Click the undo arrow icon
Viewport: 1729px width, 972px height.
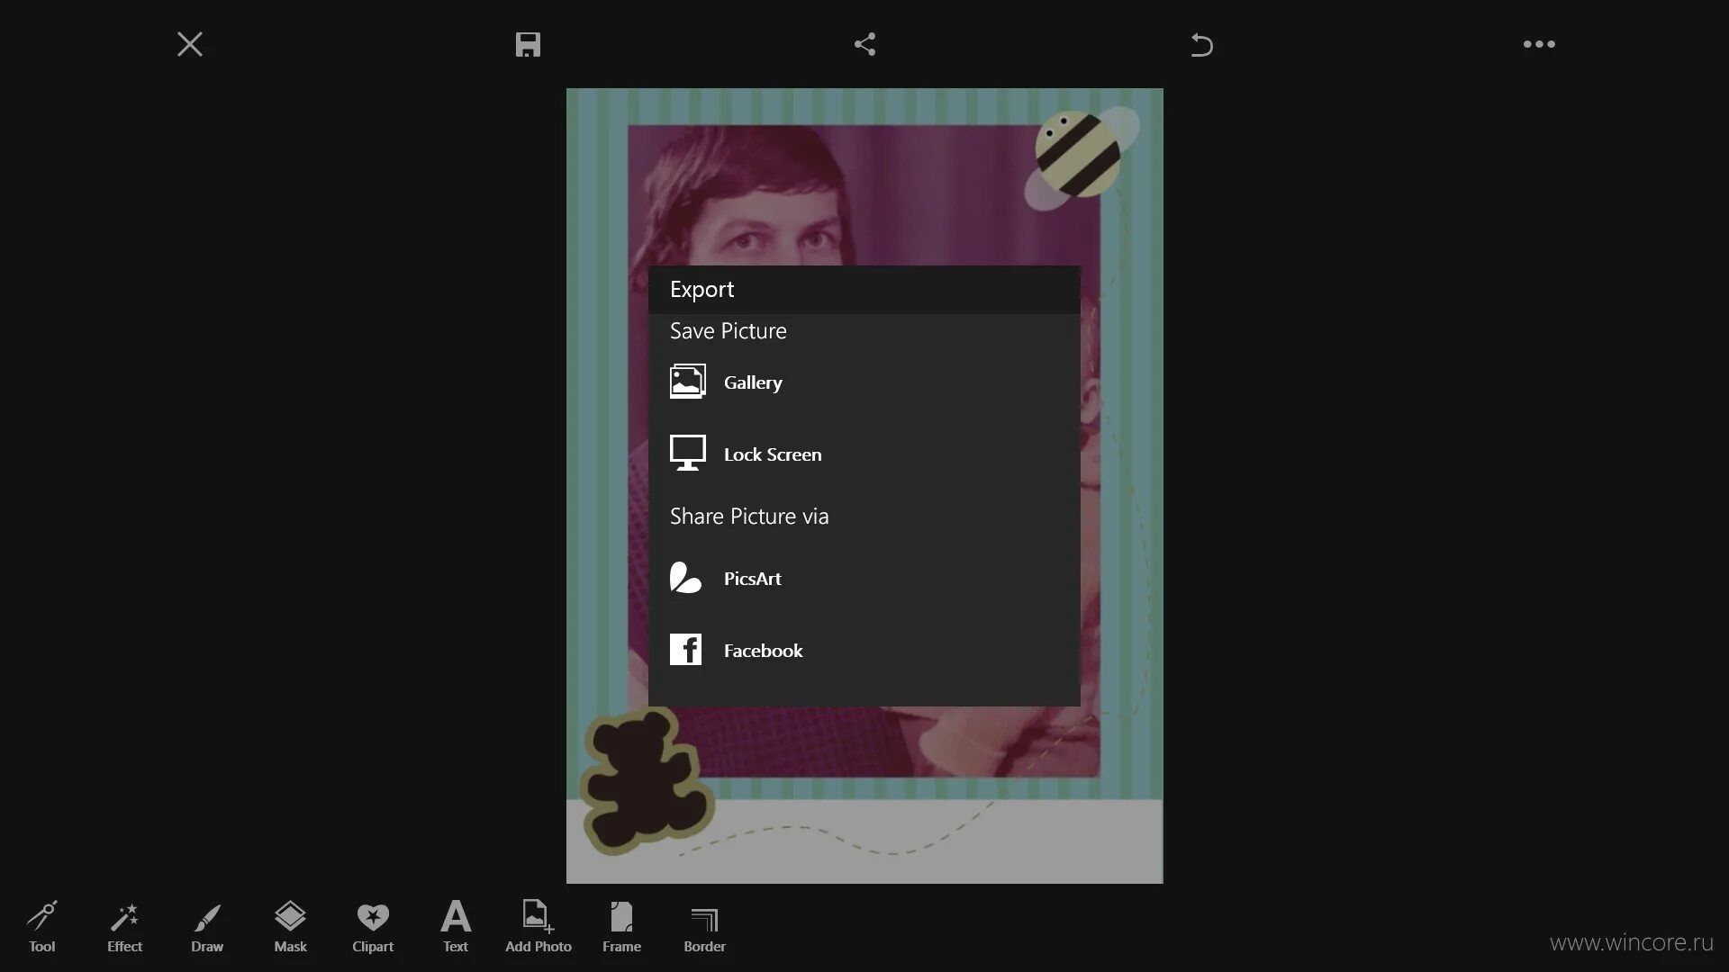(x=1201, y=44)
